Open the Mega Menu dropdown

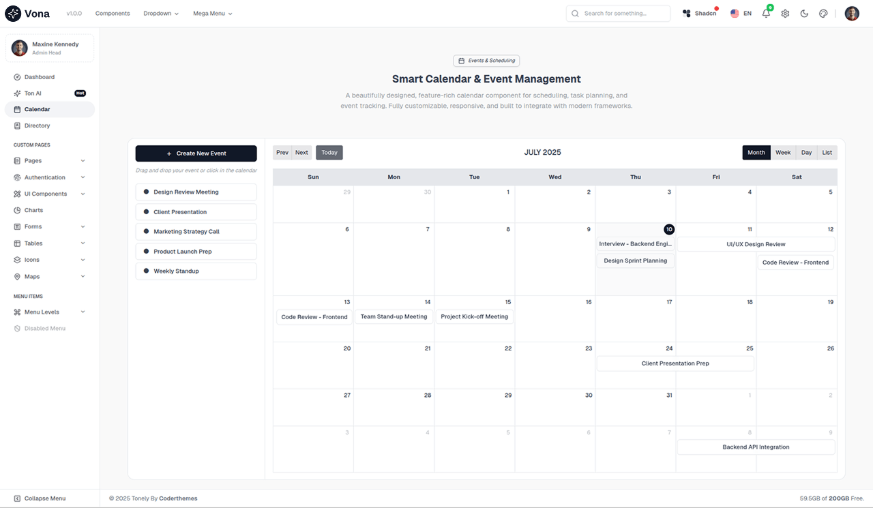pyautogui.click(x=212, y=14)
